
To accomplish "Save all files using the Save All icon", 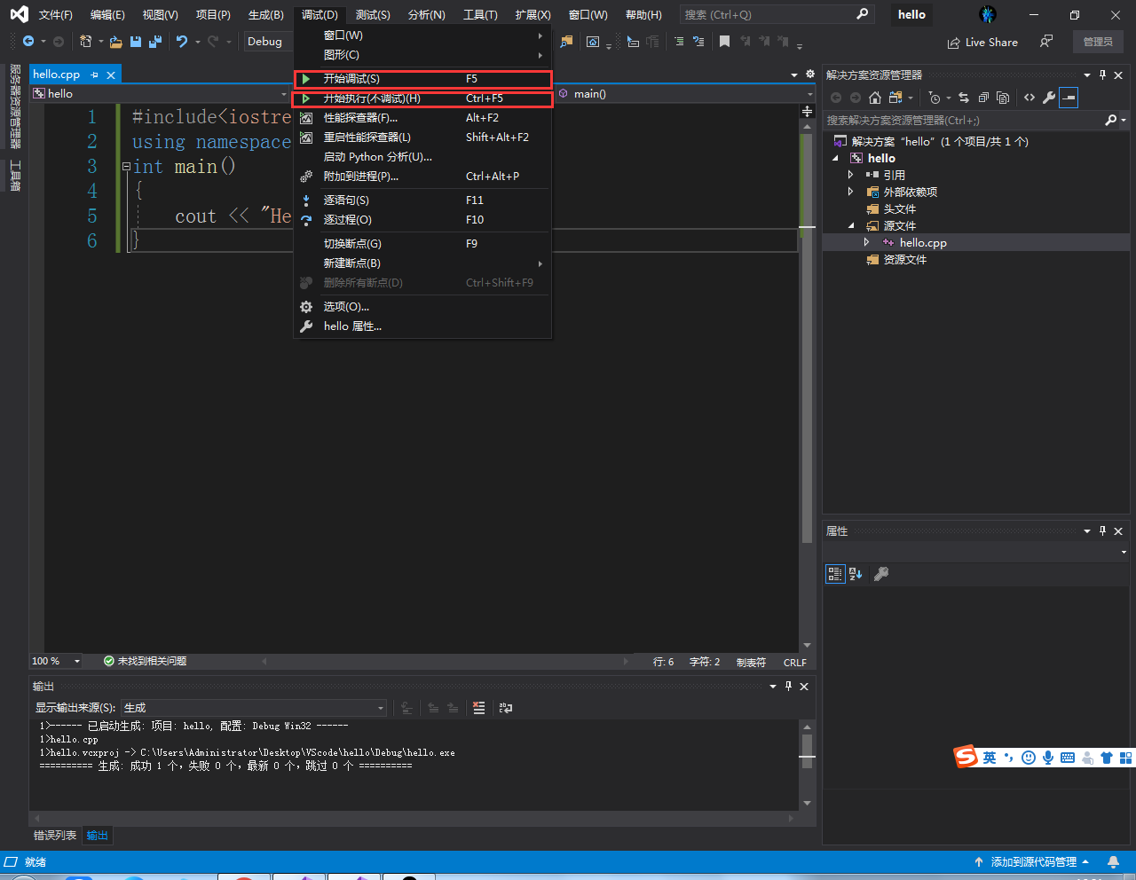I will (x=154, y=41).
